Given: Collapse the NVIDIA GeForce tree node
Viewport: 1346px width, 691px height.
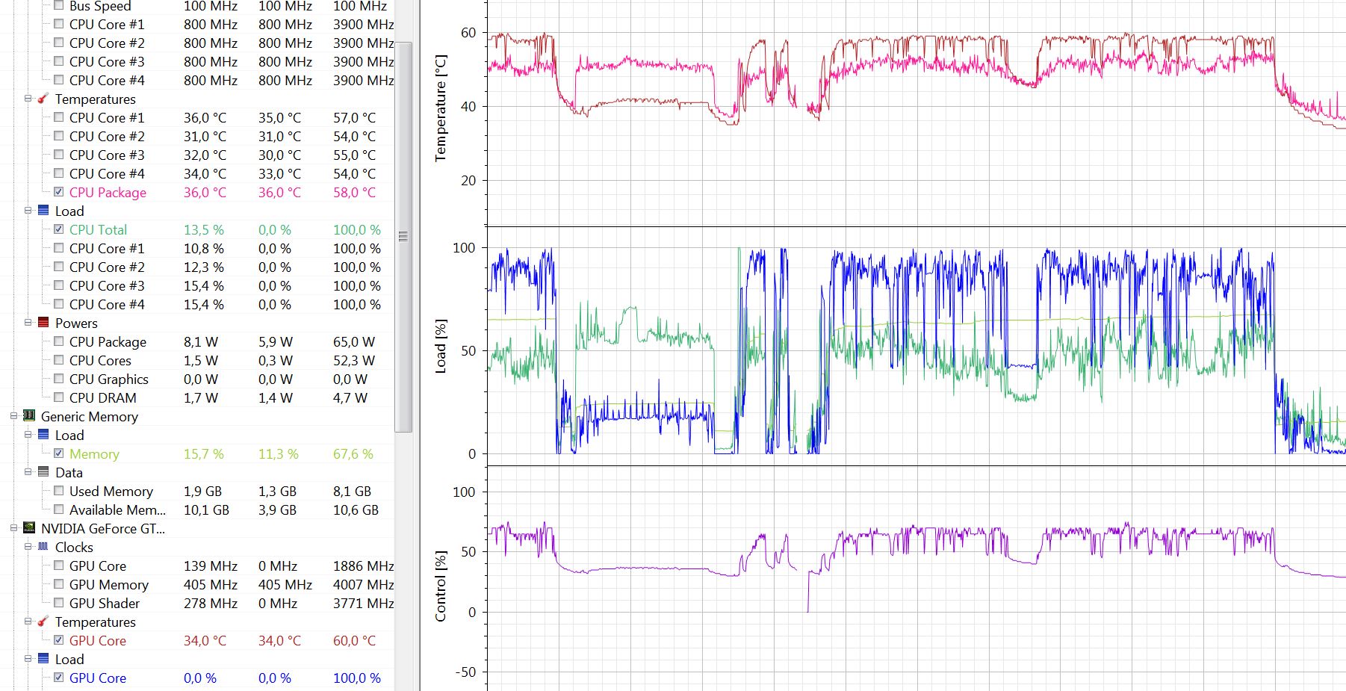Looking at the screenshot, I should (x=13, y=528).
